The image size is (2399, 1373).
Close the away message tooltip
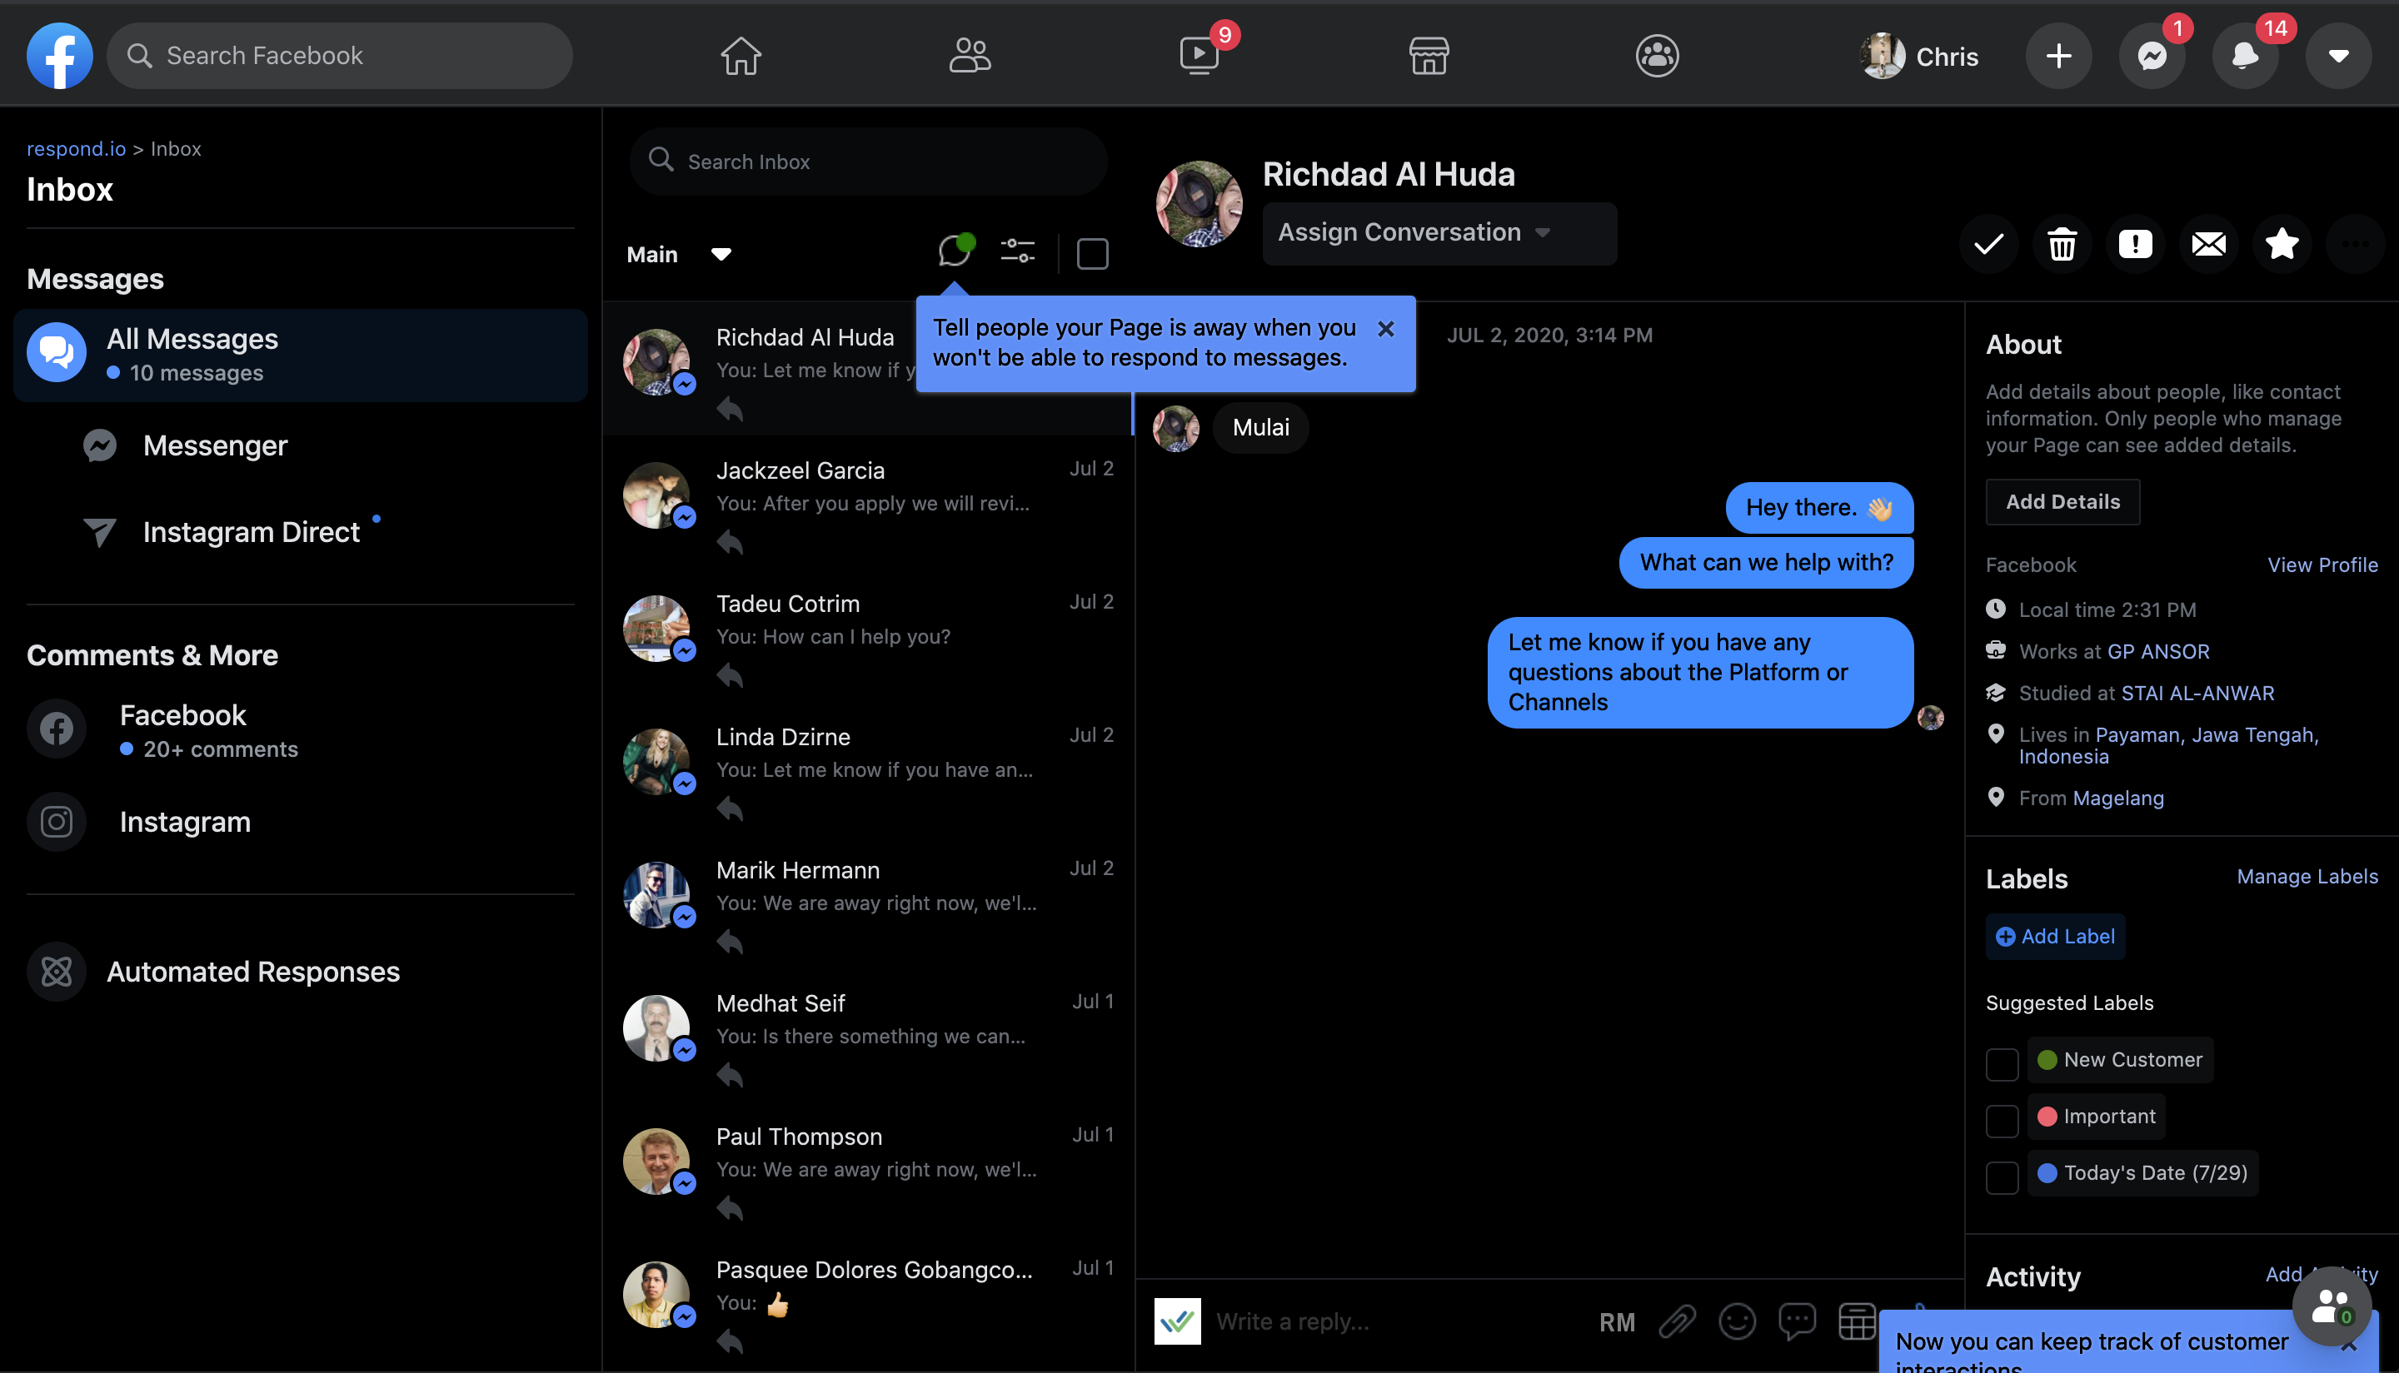pyautogui.click(x=1386, y=328)
